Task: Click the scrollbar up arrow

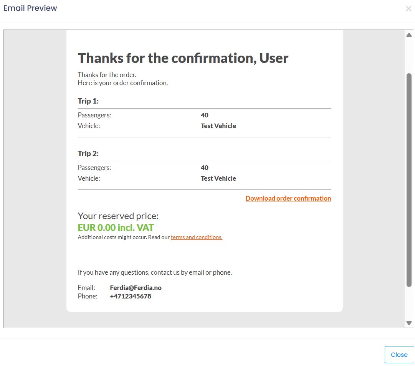Action: pos(409,35)
